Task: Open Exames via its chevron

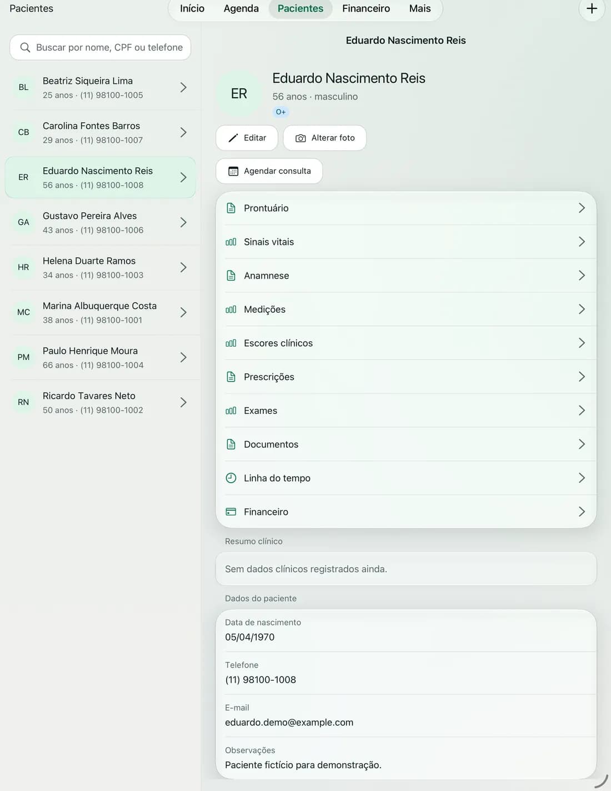Action: 582,410
